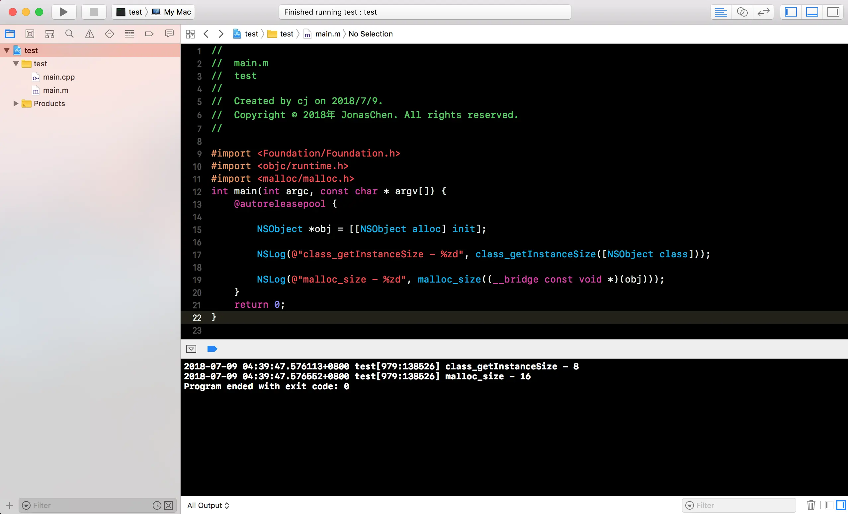Select main.cpp in the file navigator
This screenshot has height=514, width=848.
(58, 77)
